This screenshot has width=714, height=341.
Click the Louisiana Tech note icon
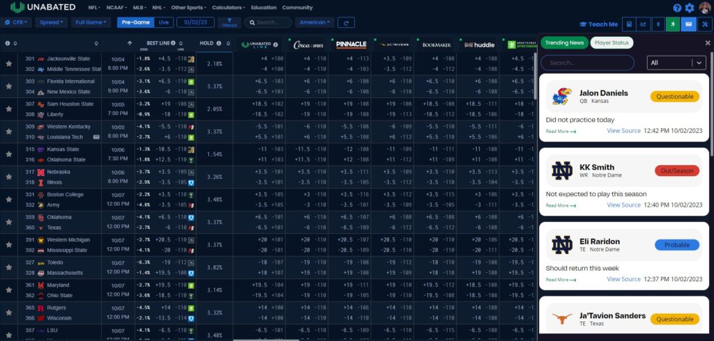click(x=96, y=137)
